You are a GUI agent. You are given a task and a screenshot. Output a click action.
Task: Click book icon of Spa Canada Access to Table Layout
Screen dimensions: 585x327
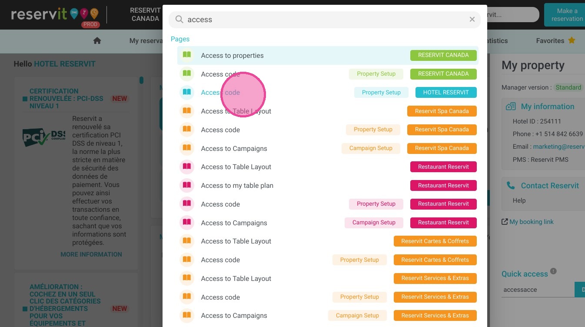tap(187, 111)
